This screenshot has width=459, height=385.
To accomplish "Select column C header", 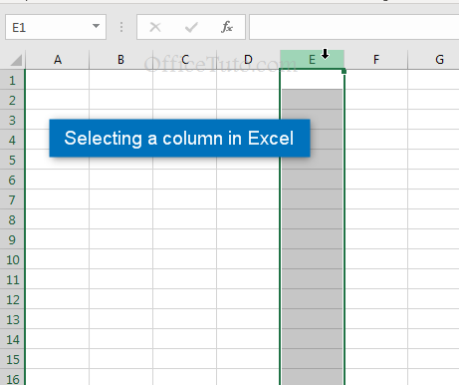I will coord(185,60).
